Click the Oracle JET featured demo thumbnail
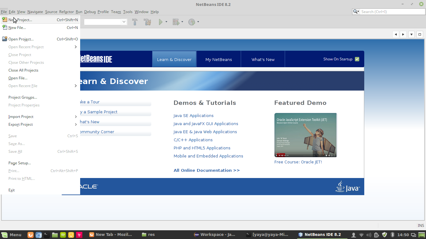Screen dimensions: 426x239 [306, 135]
